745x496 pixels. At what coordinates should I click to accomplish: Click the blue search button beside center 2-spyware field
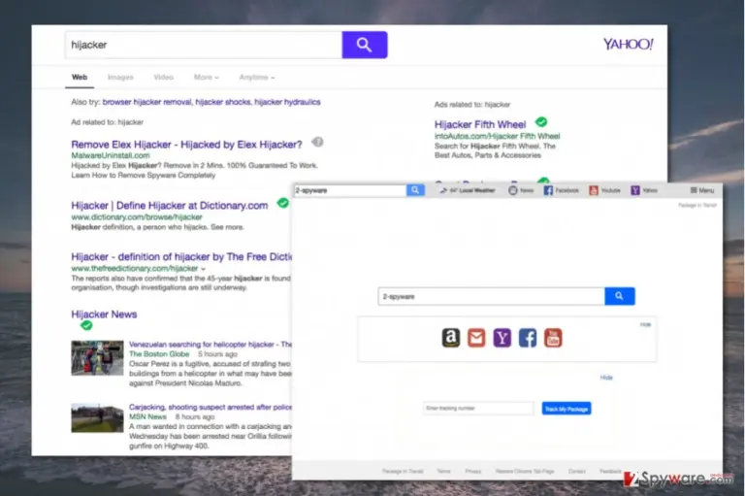coord(620,296)
